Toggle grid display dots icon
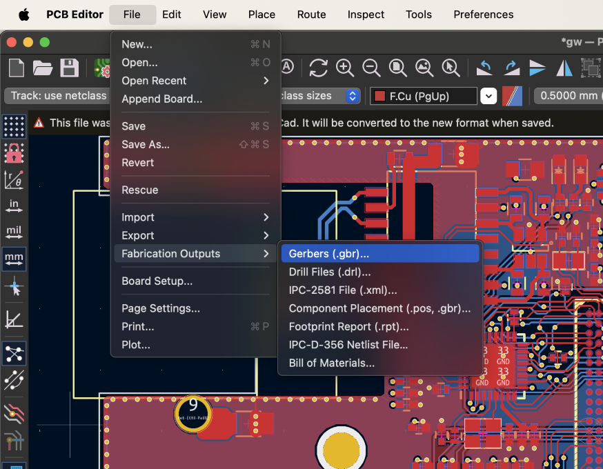 pyautogui.click(x=14, y=126)
